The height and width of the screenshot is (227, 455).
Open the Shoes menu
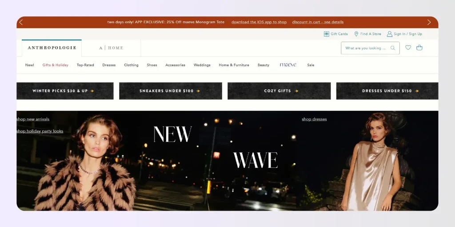[152, 65]
